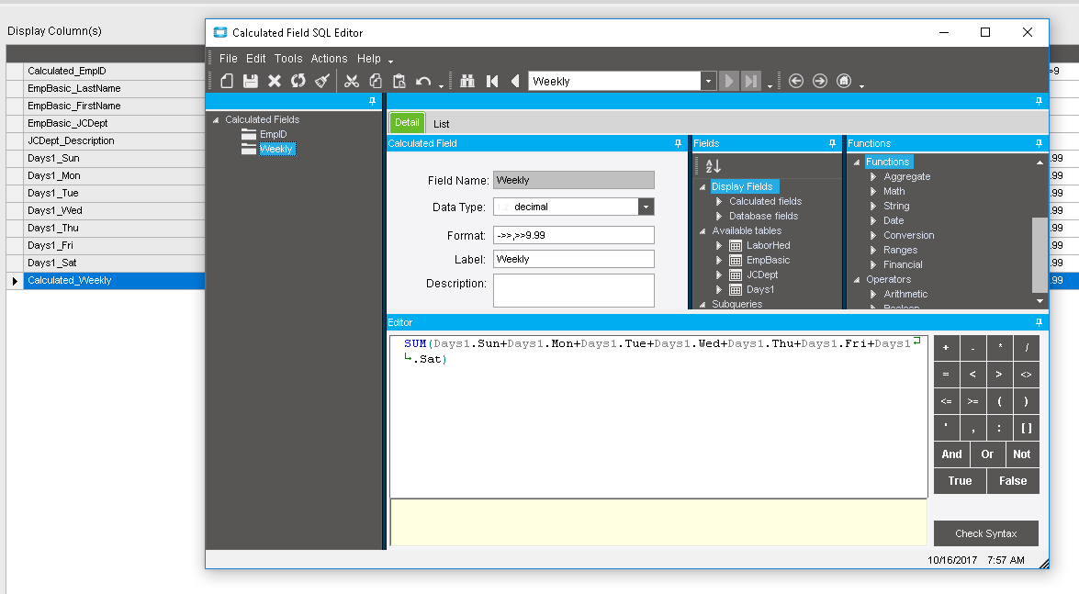Click the Forward navigation arrow icon

(819, 81)
